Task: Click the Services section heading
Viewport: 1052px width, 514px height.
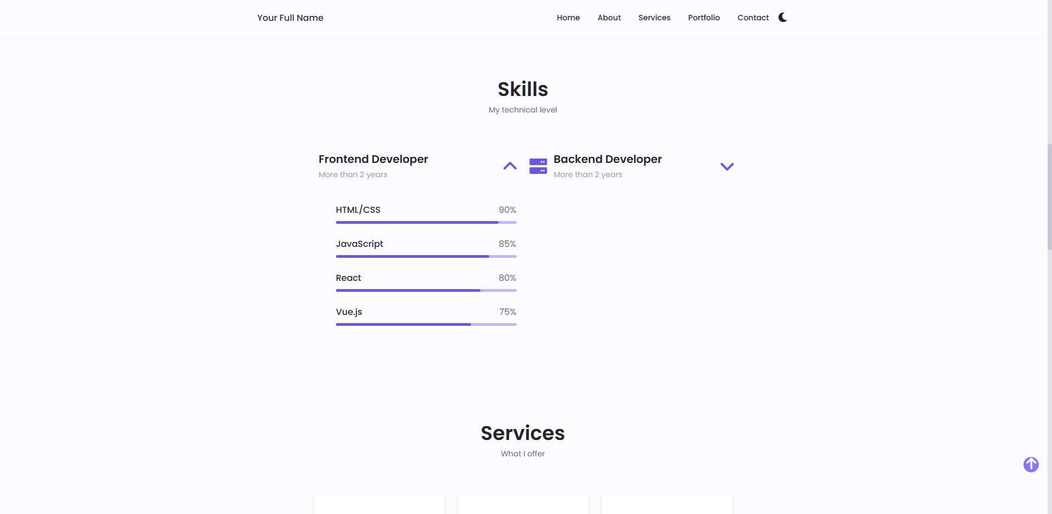Action: pyautogui.click(x=523, y=433)
